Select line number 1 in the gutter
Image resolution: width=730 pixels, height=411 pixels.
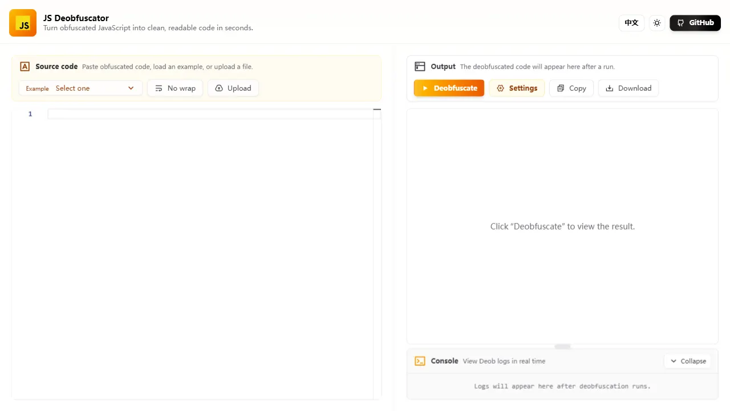[x=30, y=114]
